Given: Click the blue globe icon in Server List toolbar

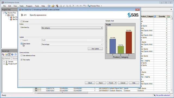Looking at the screenshot, I should click(12, 54).
